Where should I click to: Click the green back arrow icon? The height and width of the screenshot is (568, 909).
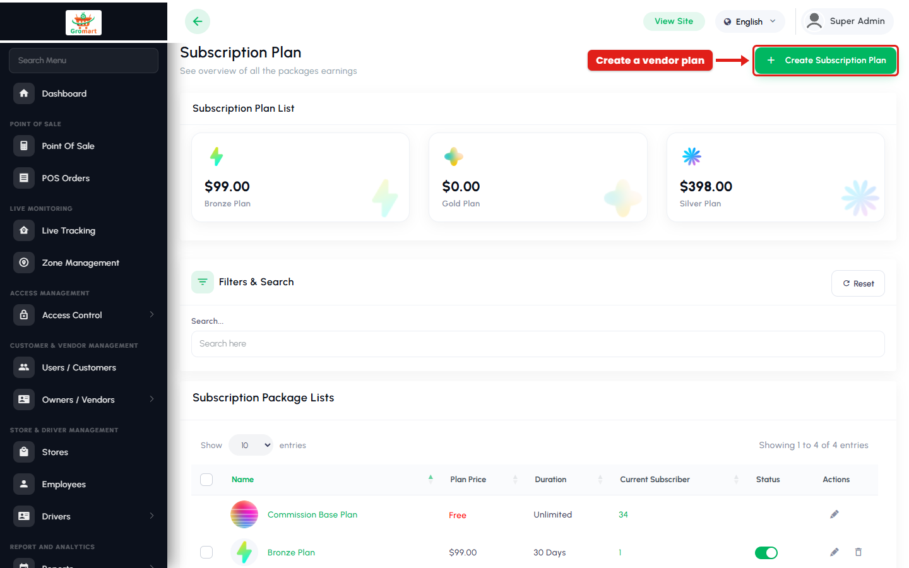tap(198, 21)
